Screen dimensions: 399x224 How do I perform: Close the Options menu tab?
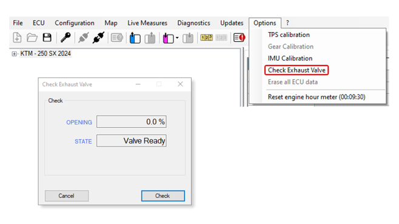point(265,23)
